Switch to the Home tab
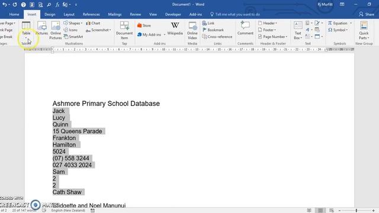This screenshot has width=379, height=213. [14, 14]
